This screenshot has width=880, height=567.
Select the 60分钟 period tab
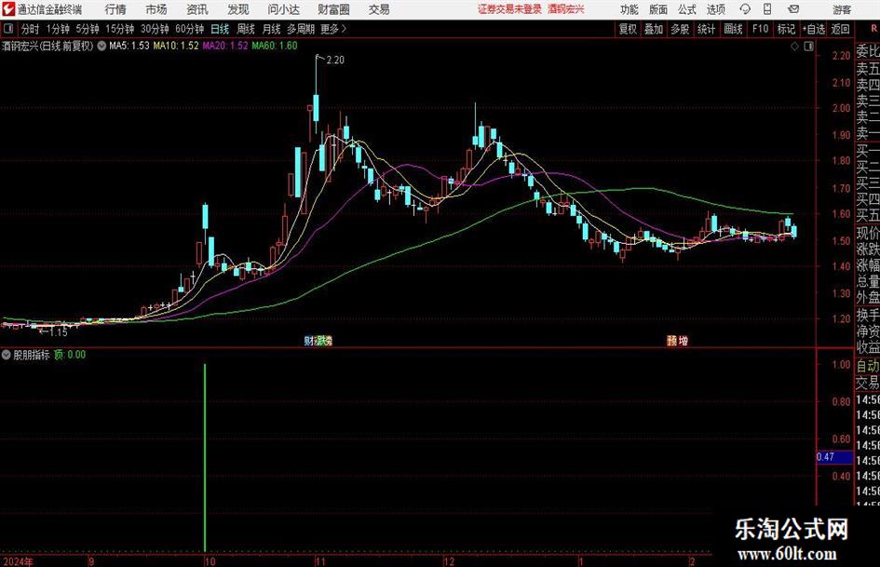click(x=190, y=29)
